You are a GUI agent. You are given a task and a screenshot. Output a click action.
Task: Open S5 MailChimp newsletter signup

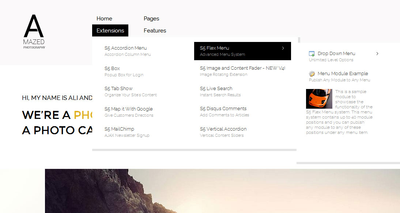(x=119, y=129)
